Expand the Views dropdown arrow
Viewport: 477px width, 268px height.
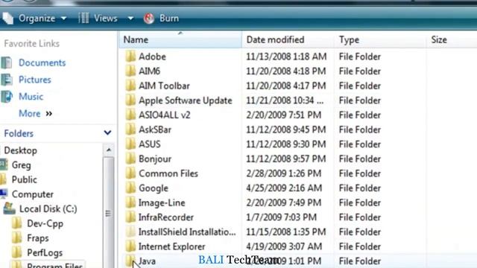130,19
